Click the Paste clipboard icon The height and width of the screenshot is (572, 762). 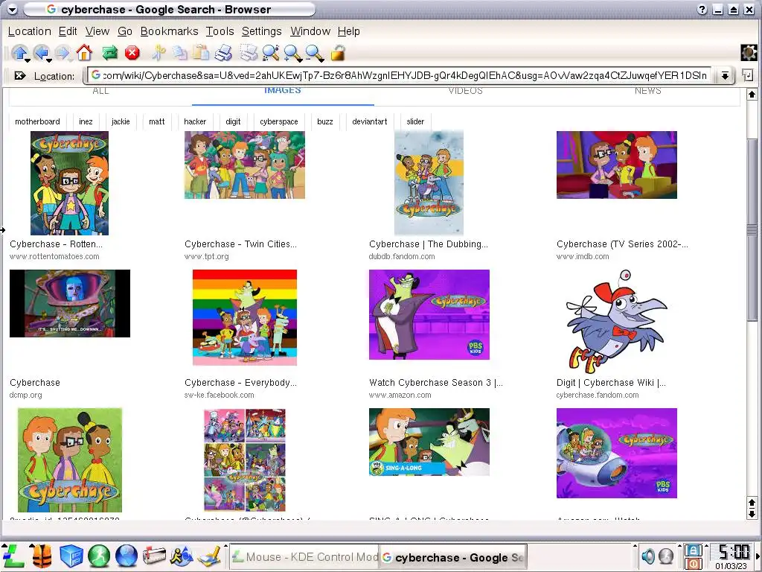[201, 52]
